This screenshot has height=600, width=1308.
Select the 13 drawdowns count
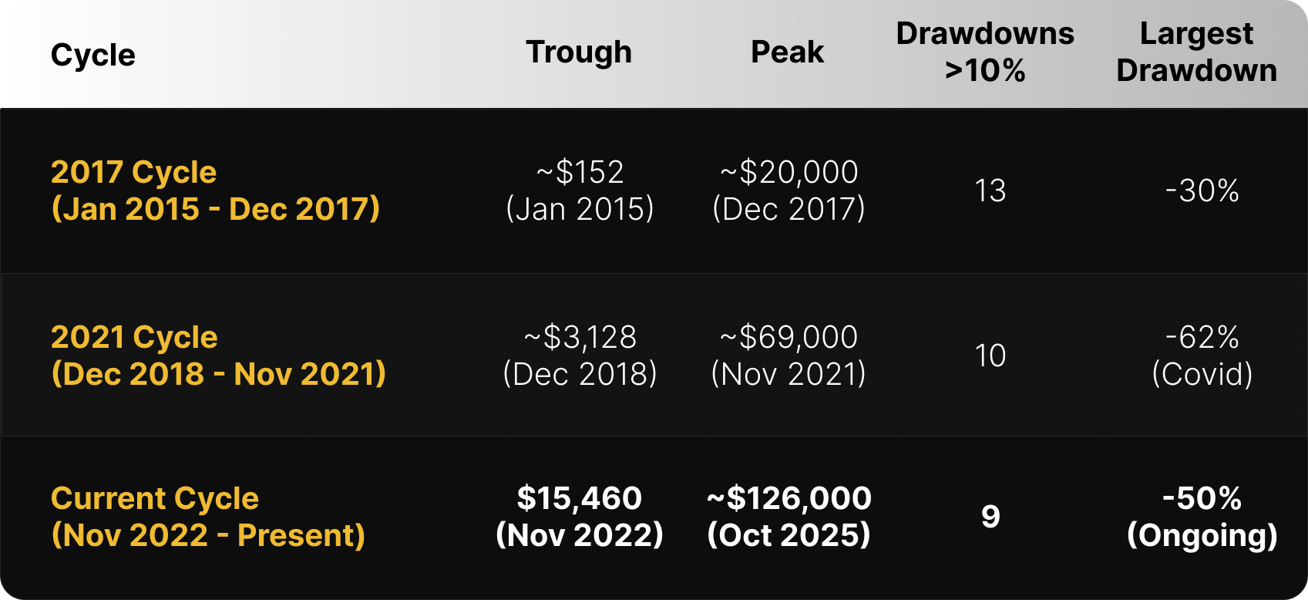[990, 190]
